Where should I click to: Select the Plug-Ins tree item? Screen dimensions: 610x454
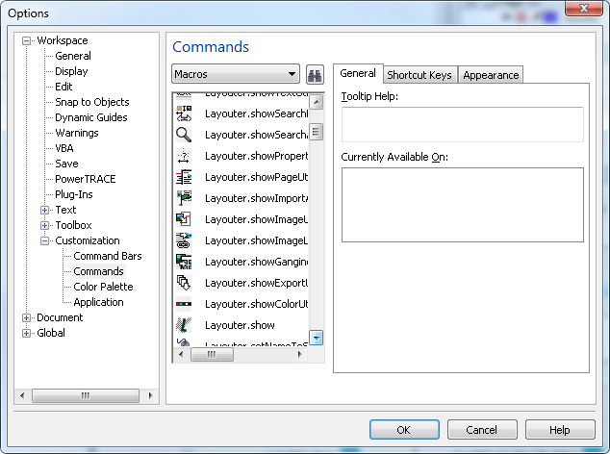point(74,194)
